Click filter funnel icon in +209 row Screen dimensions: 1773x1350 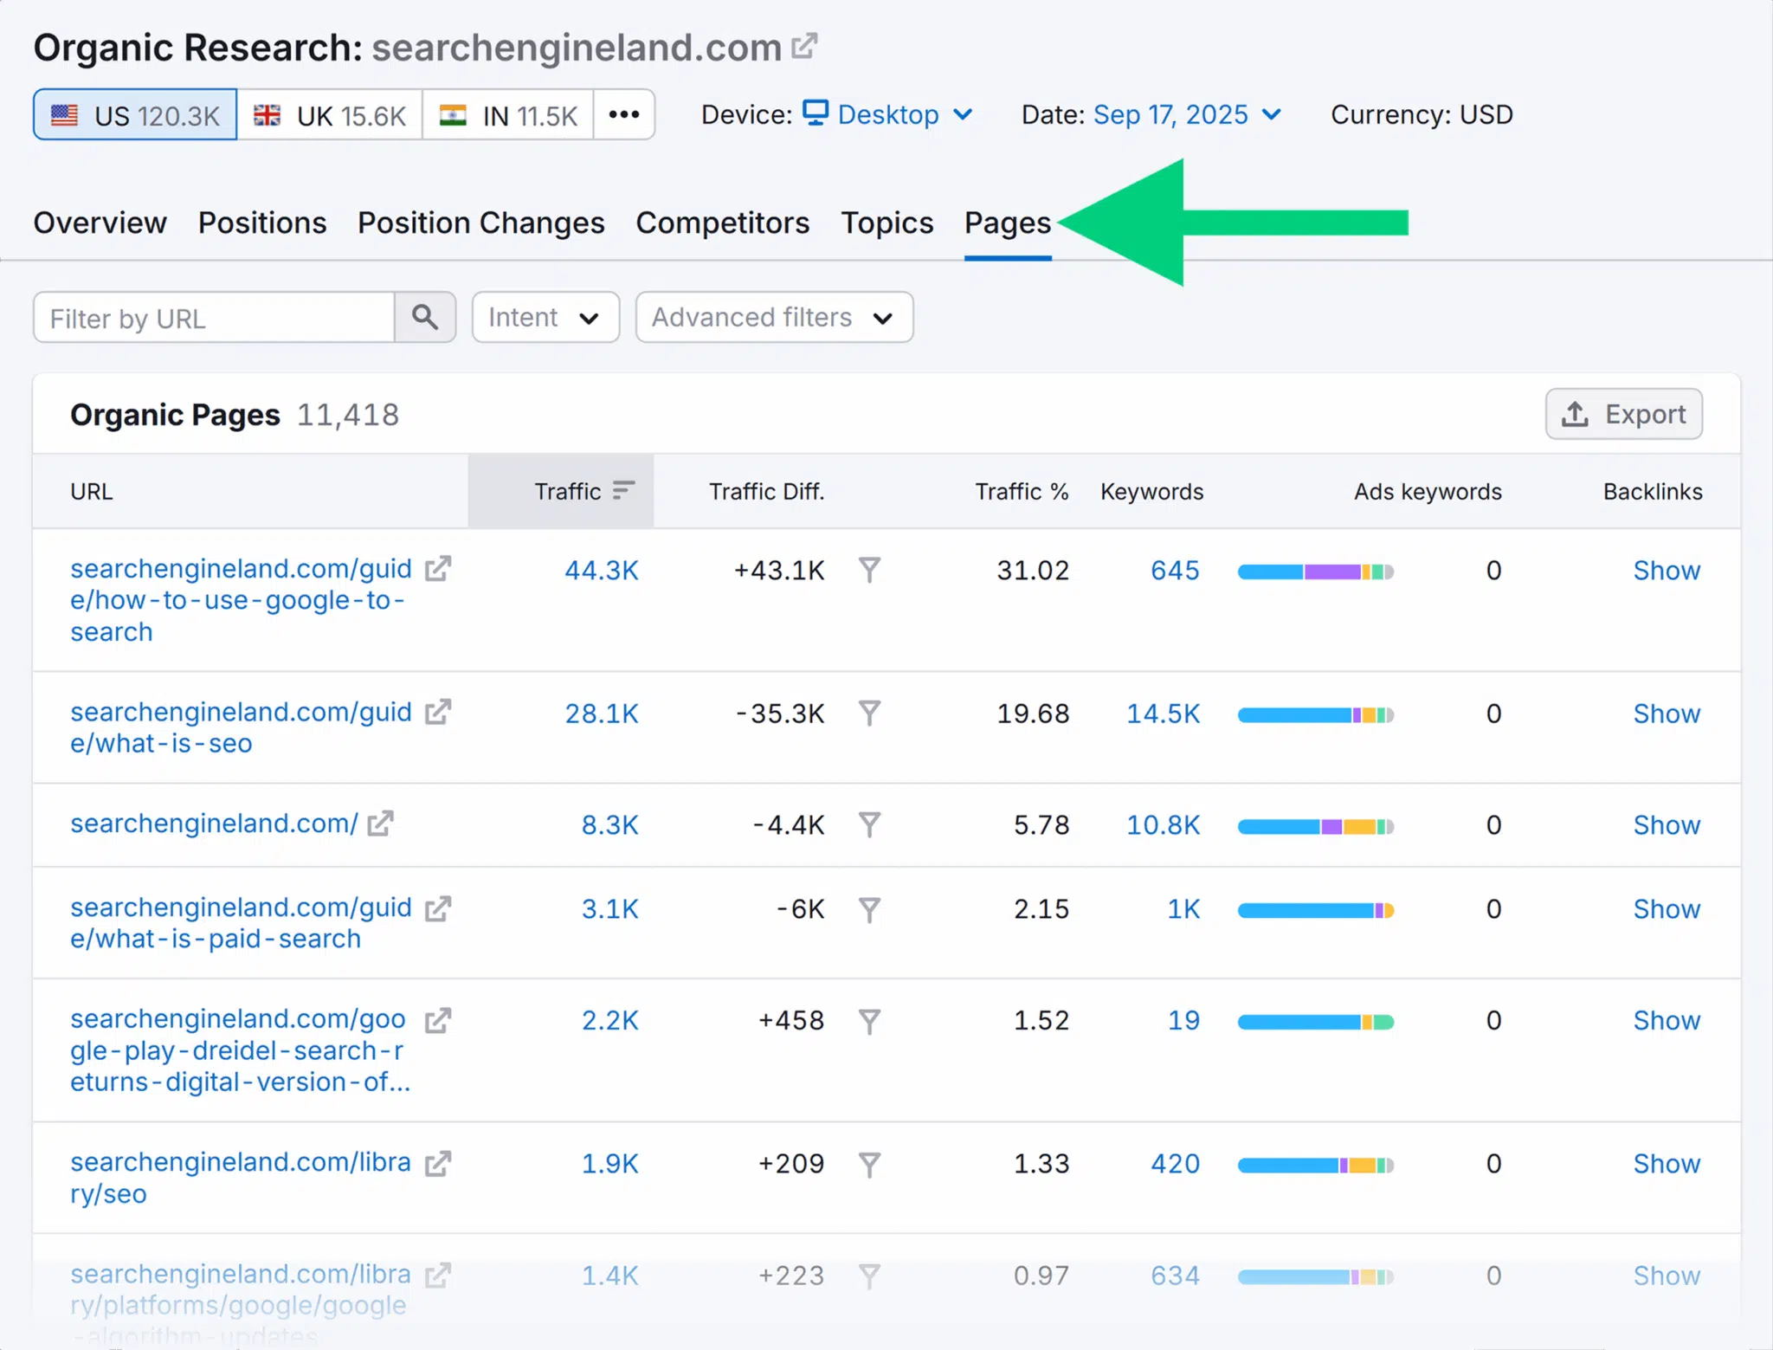(x=869, y=1164)
